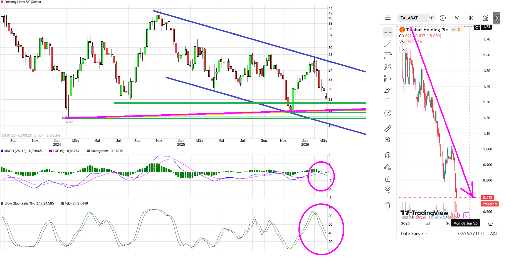The height and width of the screenshot is (267, 509).
Task: Click the TradingView logo link
Action: 424,213
